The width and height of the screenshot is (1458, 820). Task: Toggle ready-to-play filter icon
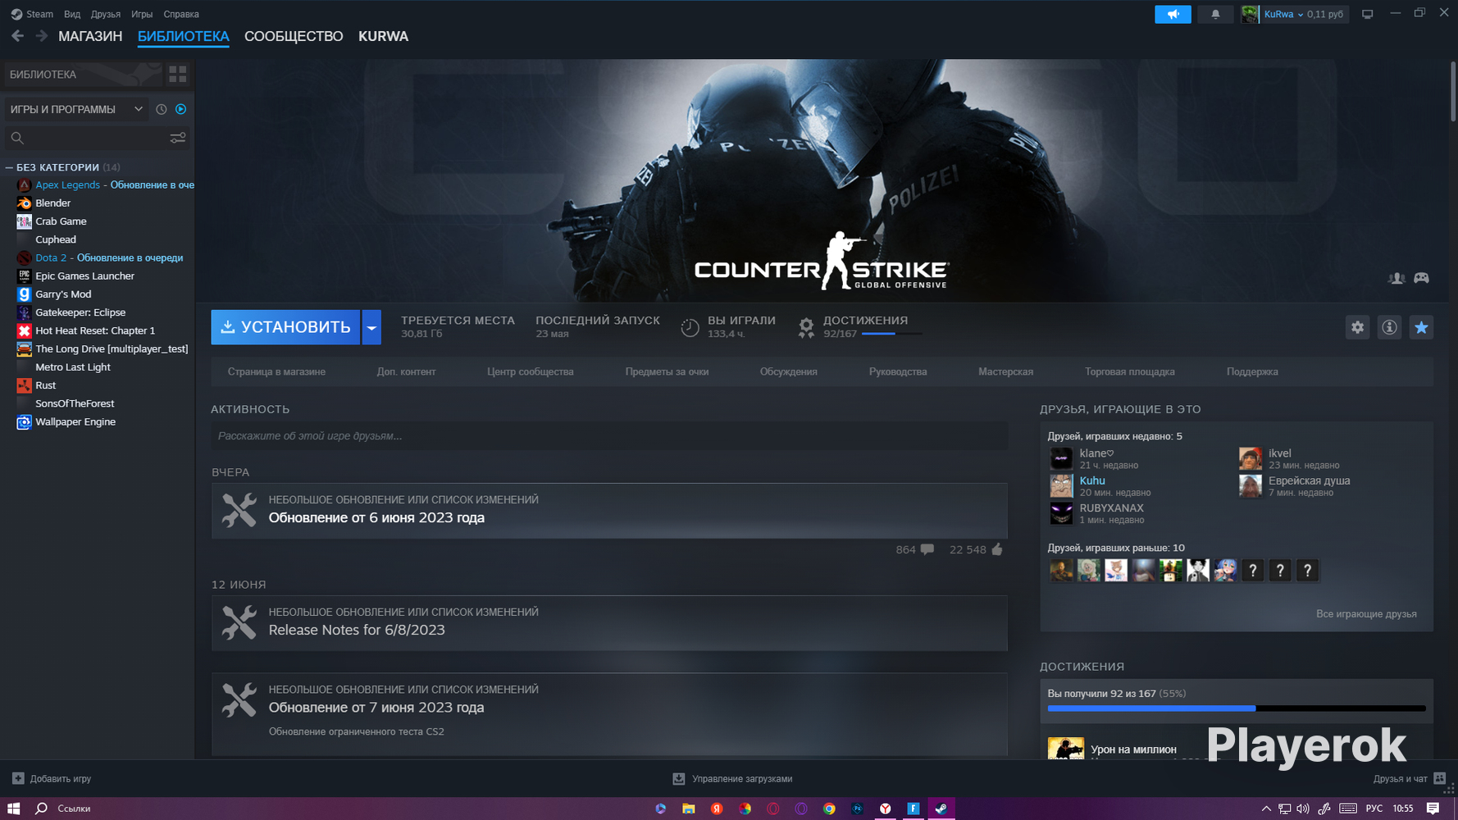(181, 109)
